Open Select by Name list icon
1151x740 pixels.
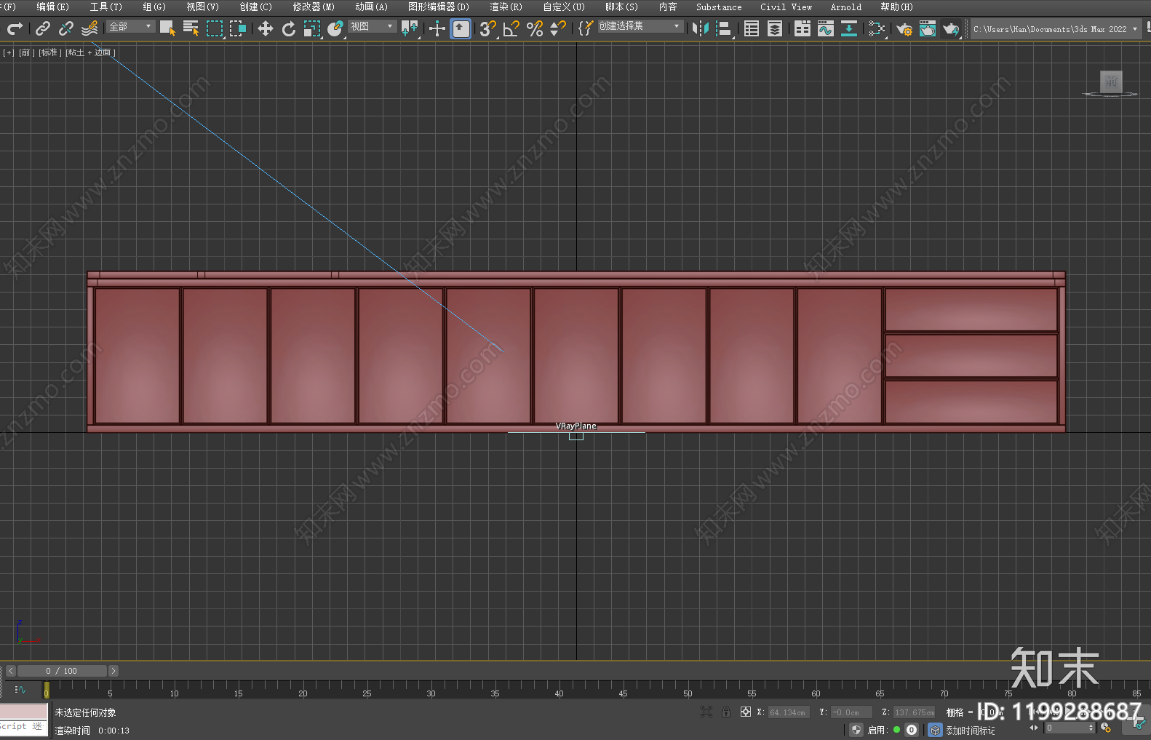pyautogui.click(x=191, y=28)
